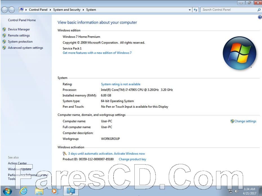The height and width of the screenshot is (196, 262).
Task: Click the Windows logo image
Action: pos(239,53)
